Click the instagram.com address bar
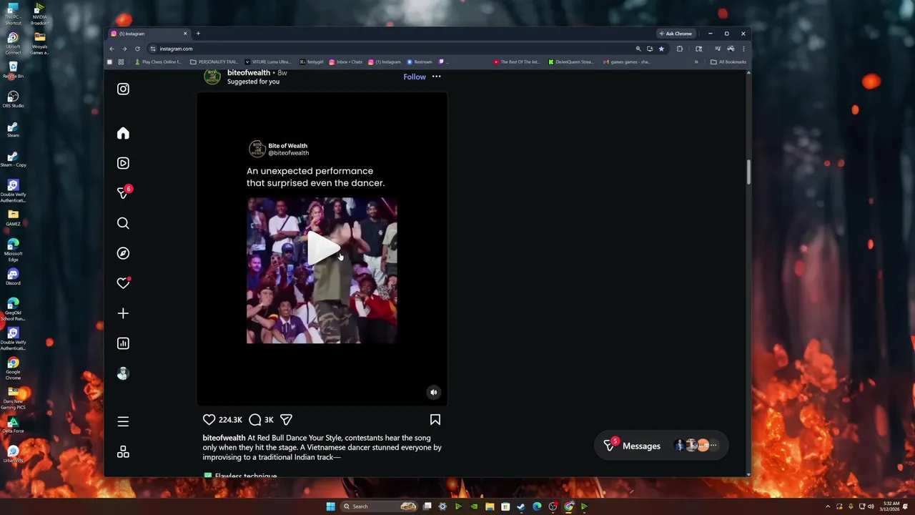The width and height of the screenshot is (915, 515). point(393,49)
